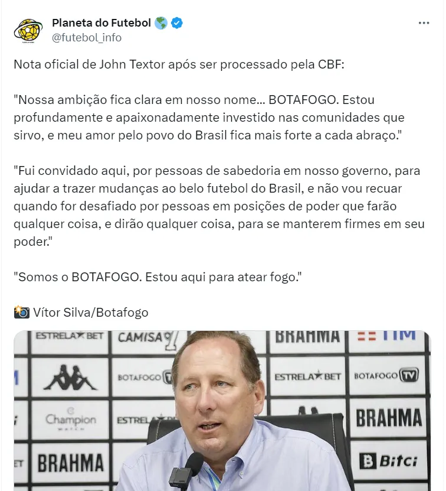Click the paragraph beginning 'Fui convidado aqui'
The width and height of the screenshot is (446, 491).
tap(219, 206)
